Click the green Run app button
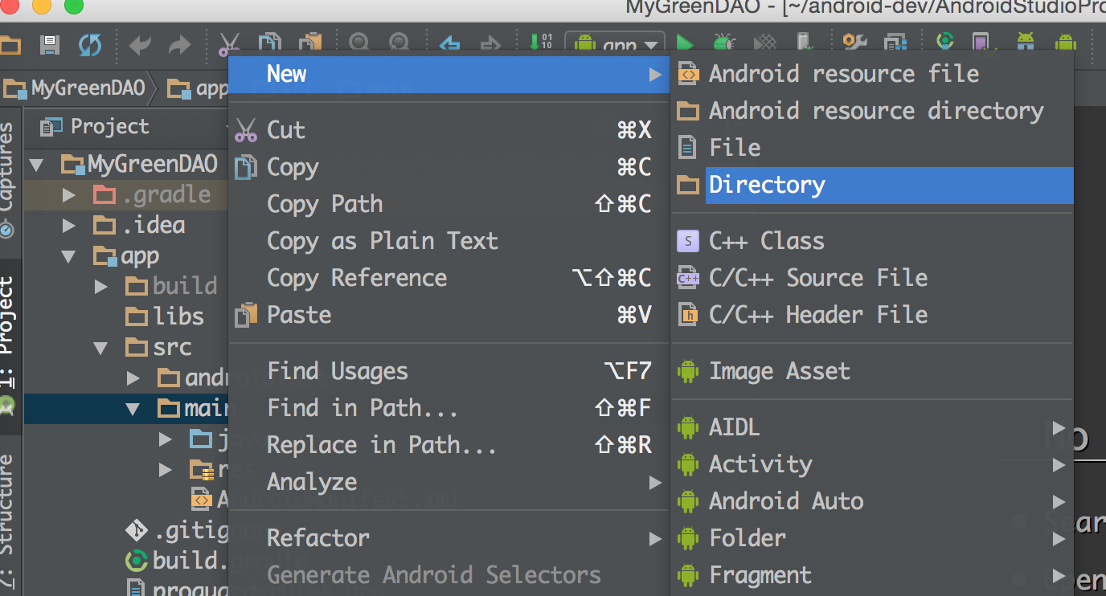 click(x=685, y=43)
